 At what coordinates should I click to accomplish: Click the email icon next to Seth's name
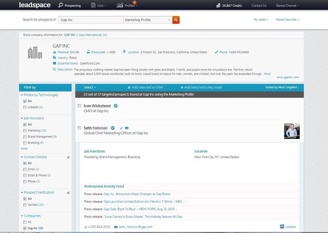(127, 128)
